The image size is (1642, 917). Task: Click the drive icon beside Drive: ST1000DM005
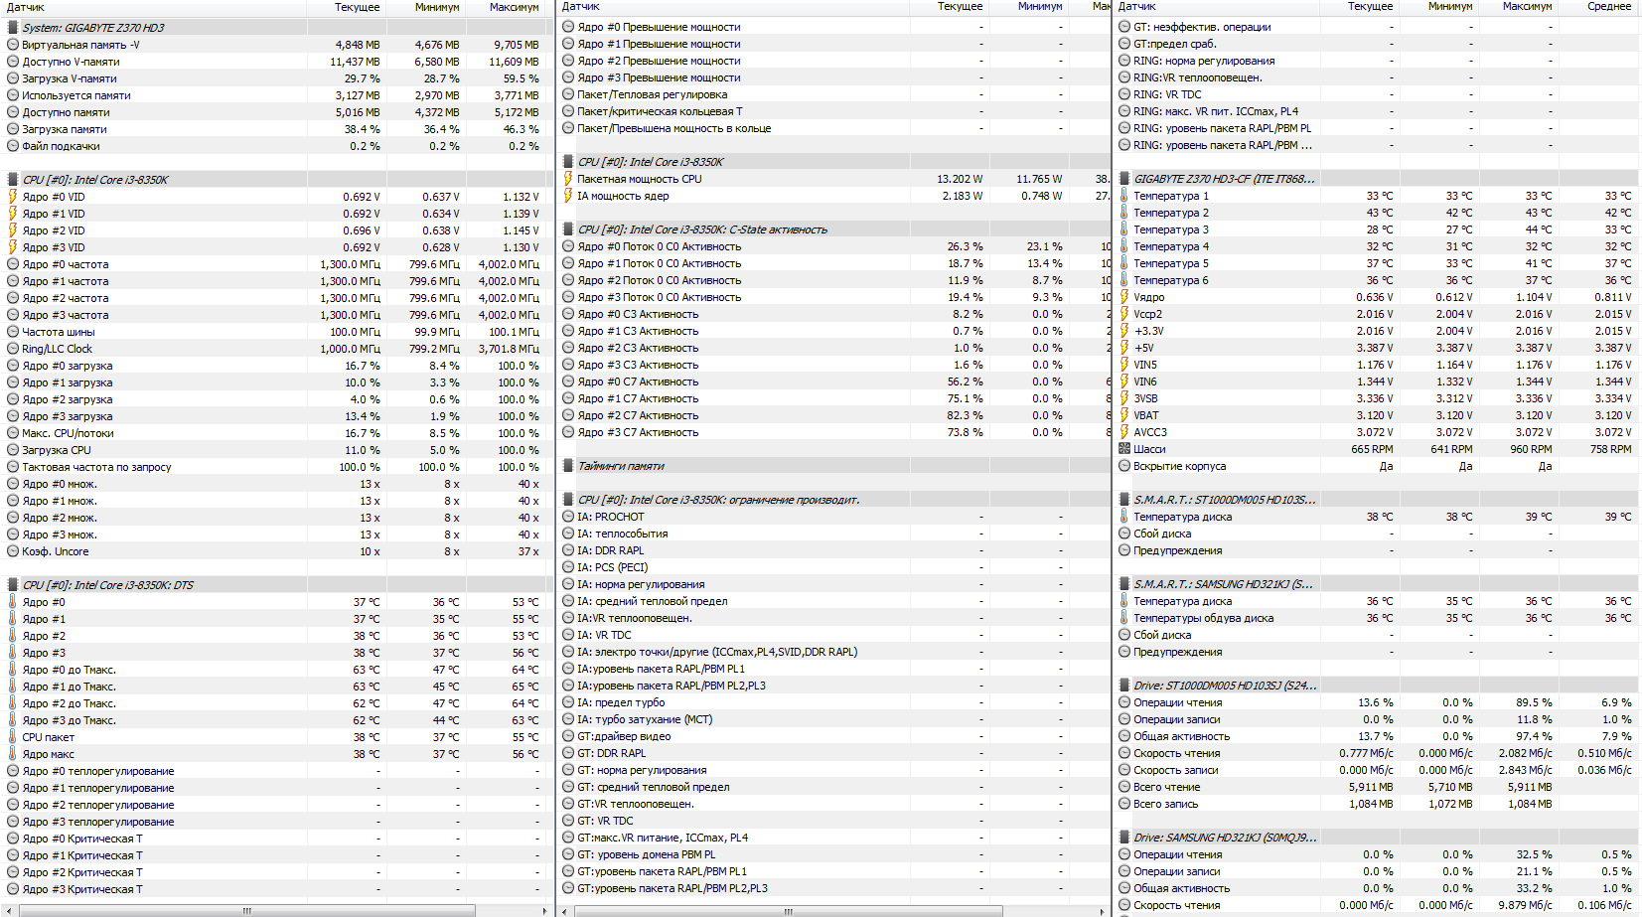point(1124,686)
